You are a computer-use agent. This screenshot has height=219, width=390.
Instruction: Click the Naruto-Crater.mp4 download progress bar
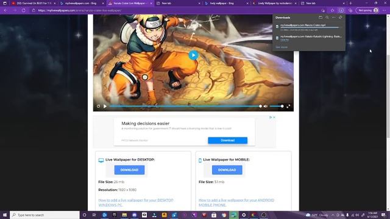310,27
